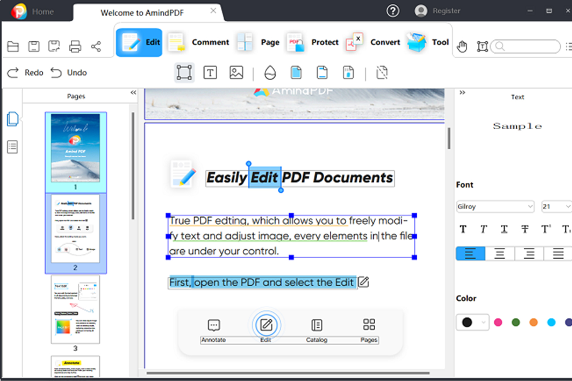Viewport: 572px width, 381px height.
Task: Collapse the Pages panel with the double chevron
Action: click(x=133, y=92)
